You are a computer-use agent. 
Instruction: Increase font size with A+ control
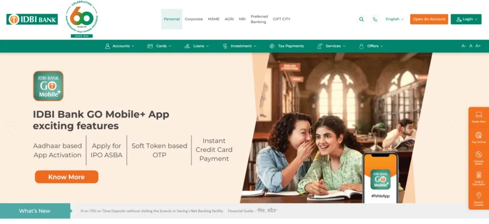[478, 46]
